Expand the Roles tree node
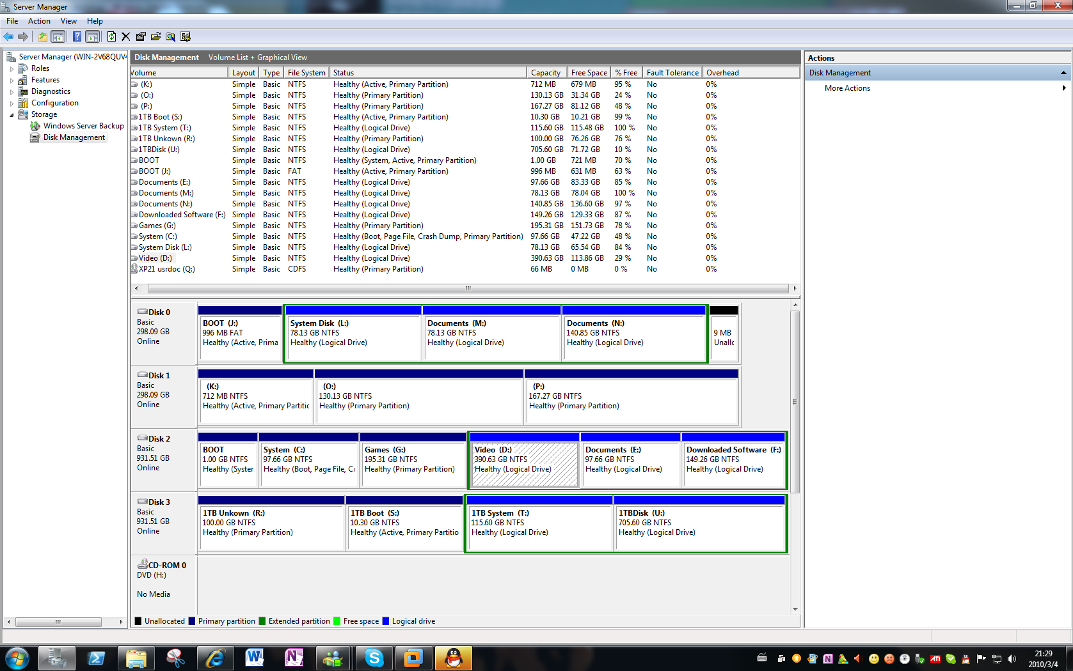Screen dimensions: 1073x671 12,68
